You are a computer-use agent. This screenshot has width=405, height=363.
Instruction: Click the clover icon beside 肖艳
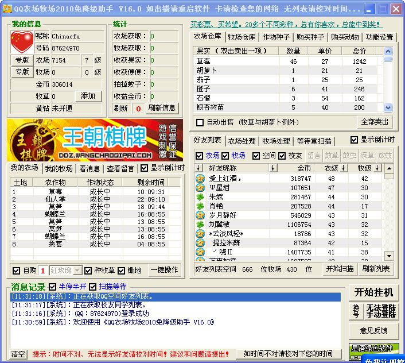(200, 206)
